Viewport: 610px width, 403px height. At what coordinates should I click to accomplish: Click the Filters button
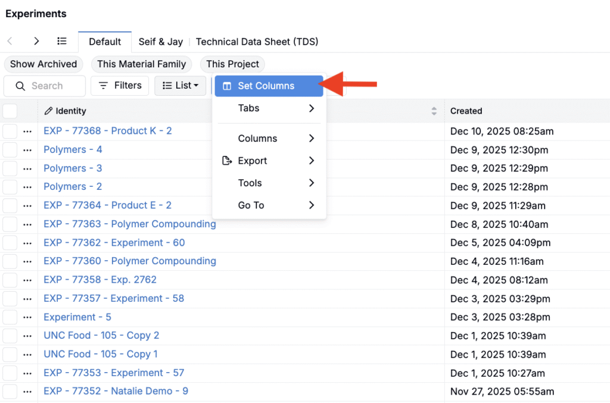(x=120, y=86)
